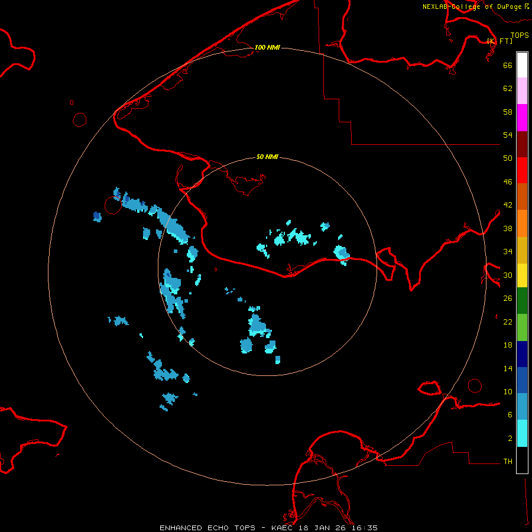Click the cyan lowest-tops legend swatch
The image size is (532, 532).
coord(522,433)
